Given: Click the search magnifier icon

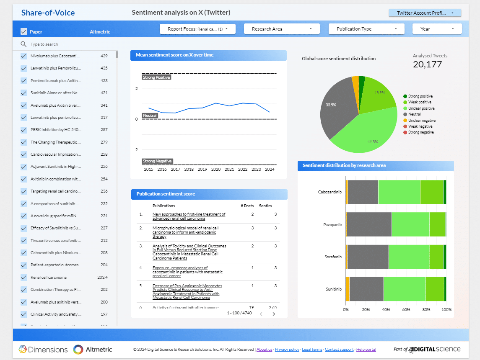Looking at the screenshot, I should [23, 44].
